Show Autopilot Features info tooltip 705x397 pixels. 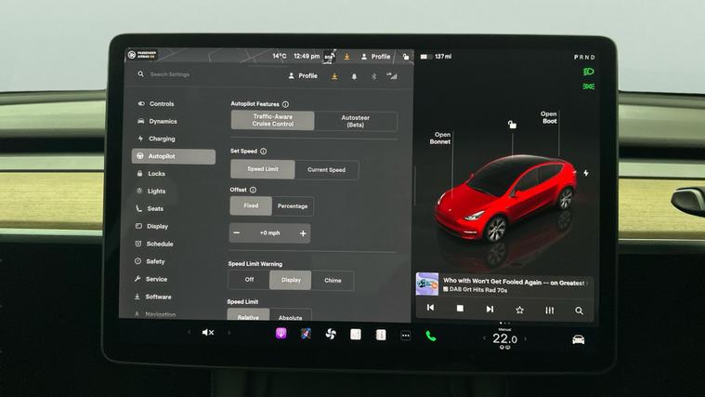pos(285,104)
